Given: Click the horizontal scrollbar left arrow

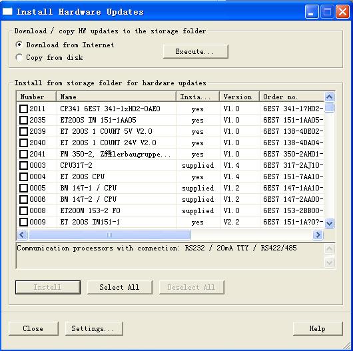Looking at the screenshot, I should click(x=22, y=235).
